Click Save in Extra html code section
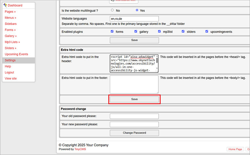 (134, 99)
